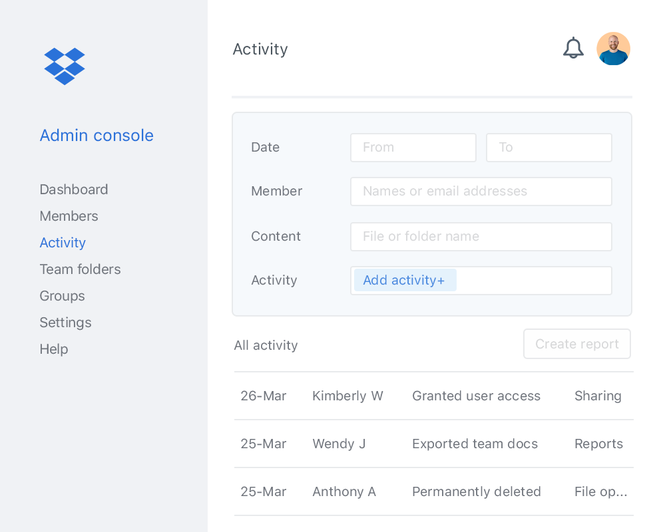The height and width of the screenshot is (532, 659).
Task: Select the Kimberly W activity row
Action: (x=433, y=396)
